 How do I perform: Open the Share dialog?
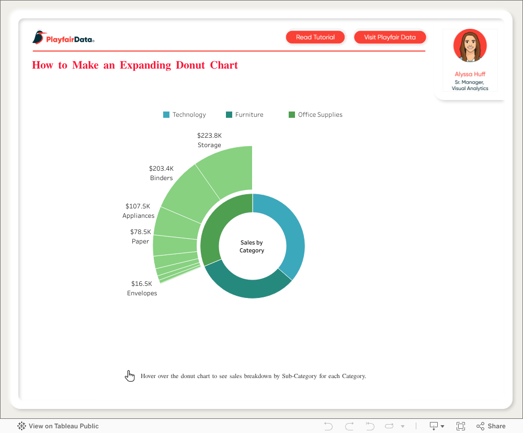(491, 426)
